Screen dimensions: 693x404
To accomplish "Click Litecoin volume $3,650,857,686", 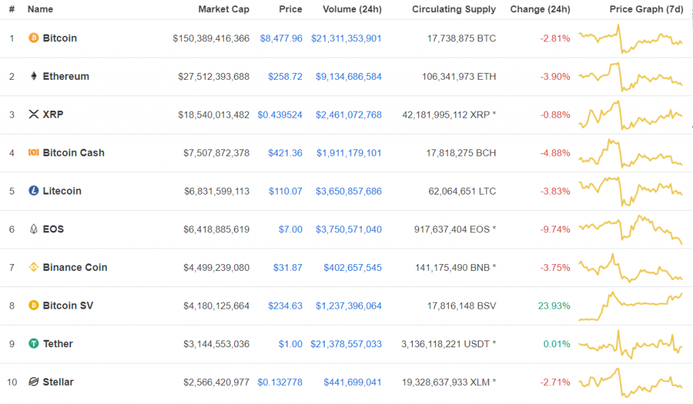I will (x=349, y=191).
